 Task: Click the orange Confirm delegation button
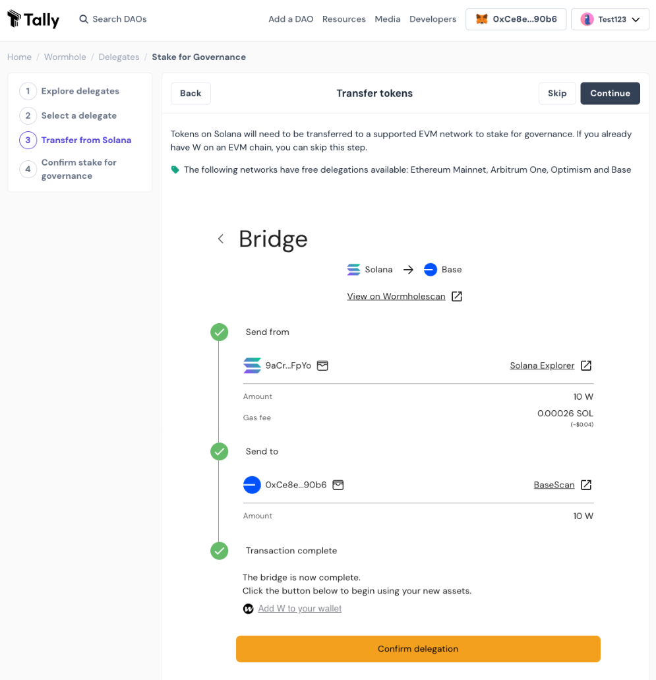pos(418,649)
